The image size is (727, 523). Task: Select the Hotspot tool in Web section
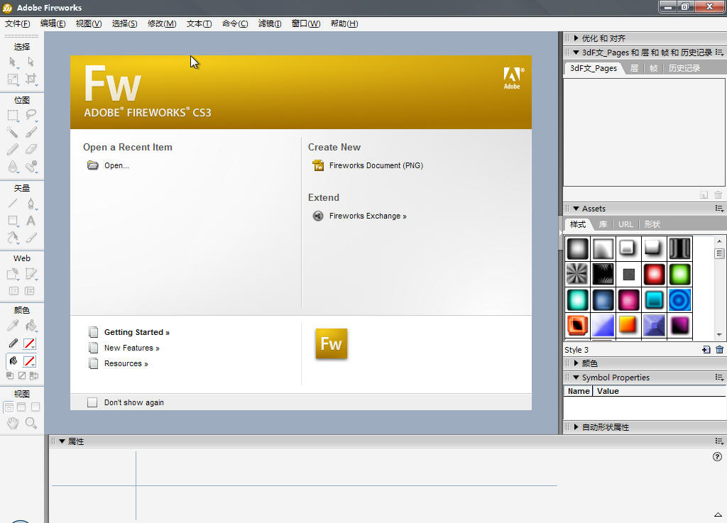coord(13,274)
